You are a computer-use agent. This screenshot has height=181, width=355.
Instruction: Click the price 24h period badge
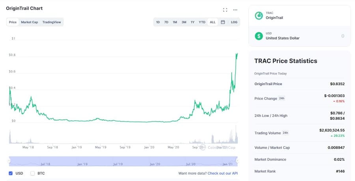click(282, 98)
